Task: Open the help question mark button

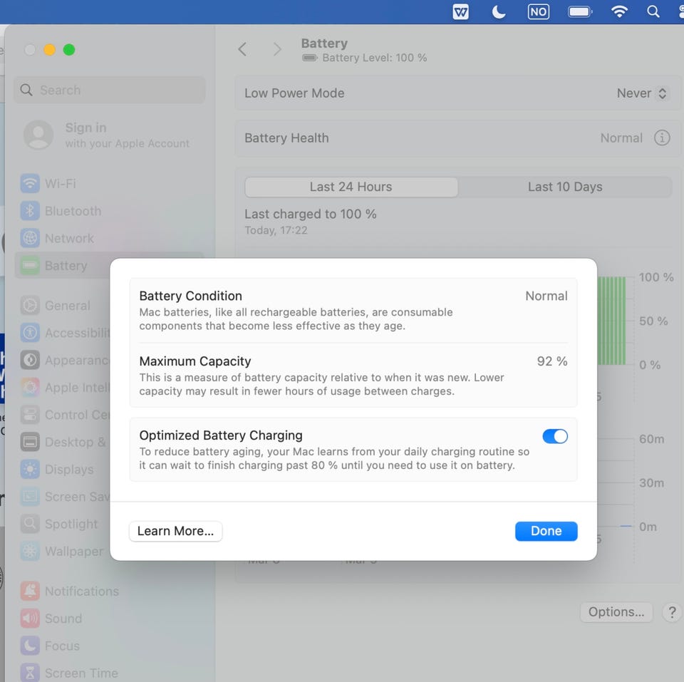Action: pos(671,612)
